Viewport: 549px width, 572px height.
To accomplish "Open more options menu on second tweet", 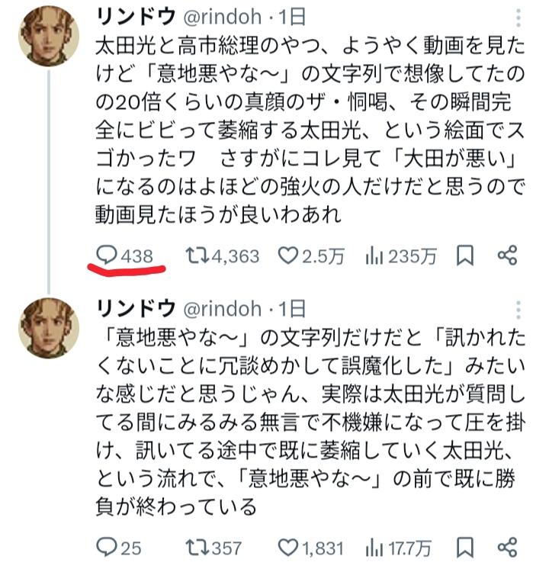I will pyautogui.click(x=519, y=310).
